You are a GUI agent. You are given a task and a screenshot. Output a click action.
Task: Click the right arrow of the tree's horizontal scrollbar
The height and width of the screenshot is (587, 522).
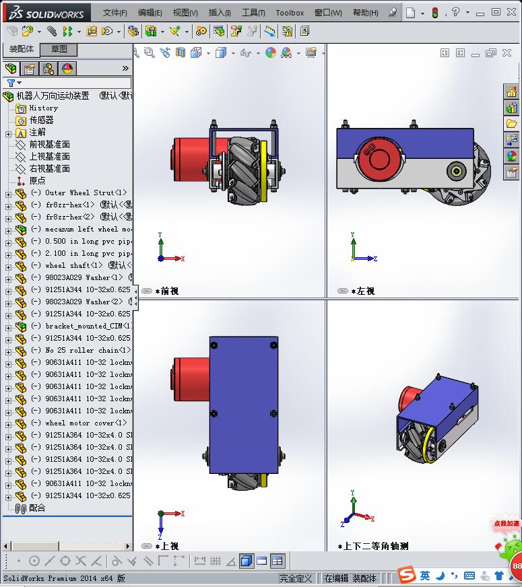point(128,546)
